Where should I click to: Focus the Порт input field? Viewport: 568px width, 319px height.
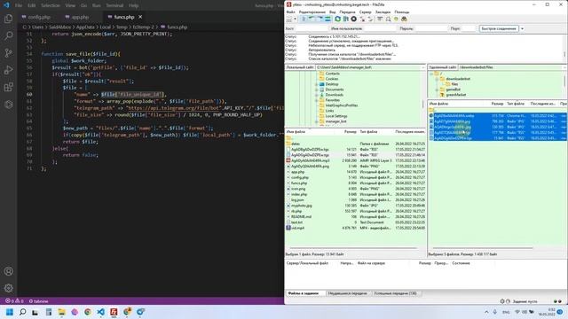click(x=469, y=28)
